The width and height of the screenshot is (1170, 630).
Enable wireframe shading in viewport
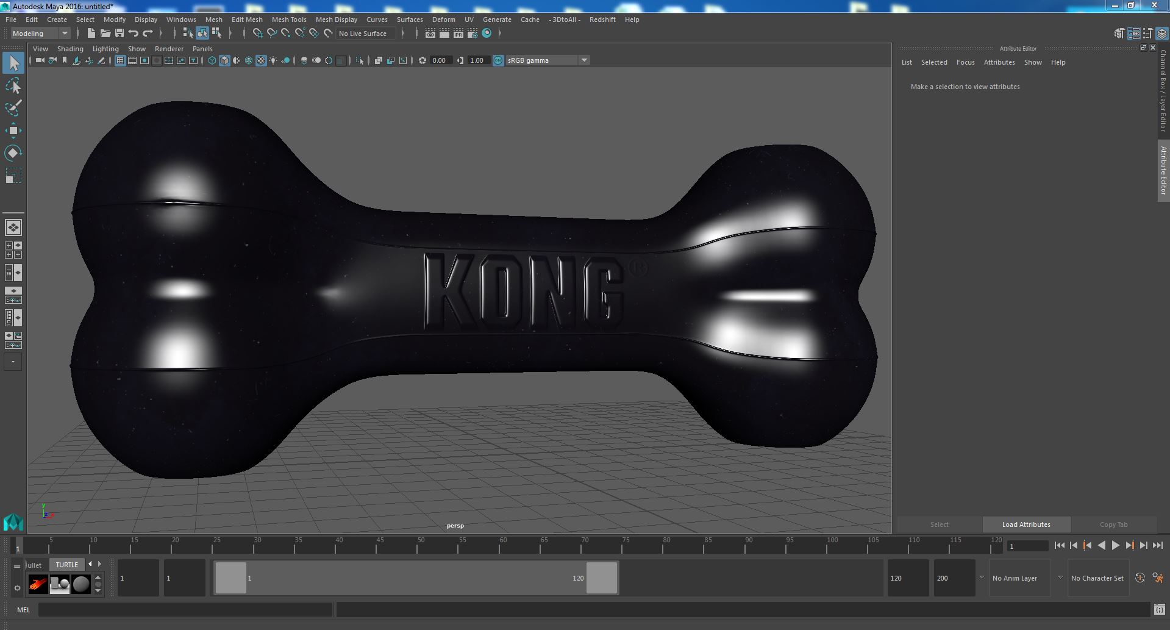212,60
